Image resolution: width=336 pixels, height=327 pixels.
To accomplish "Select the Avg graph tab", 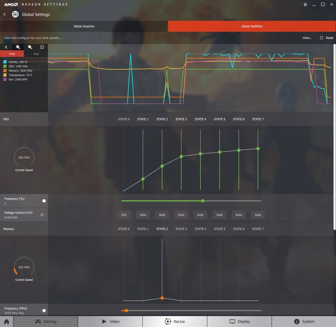I will click(36, 54).
